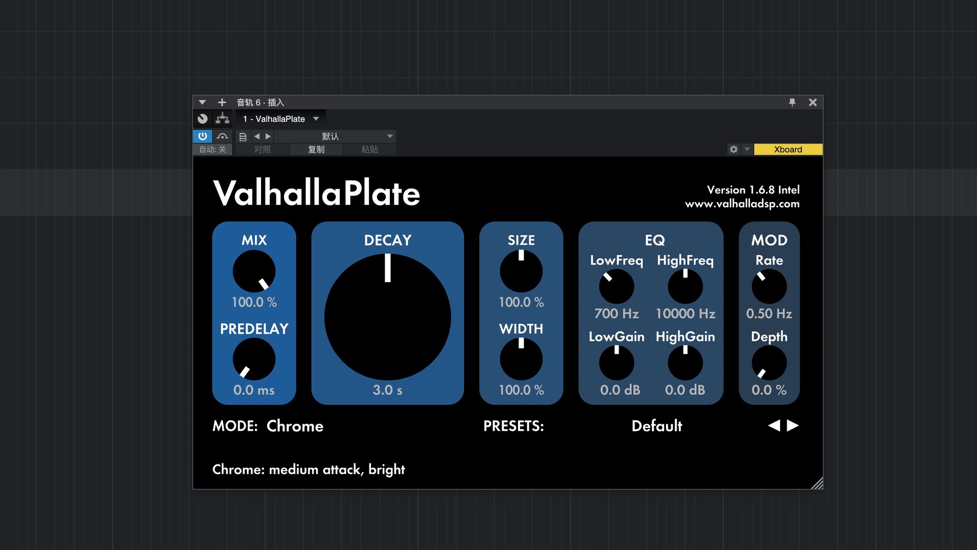Click the HighFreq value 10000 Hz
This screenshot has height=550, width=977.
685,314
